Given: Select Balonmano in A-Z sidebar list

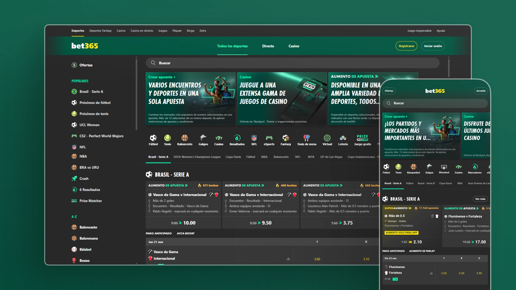Looking at the screenshot, I should coord(88,238).
